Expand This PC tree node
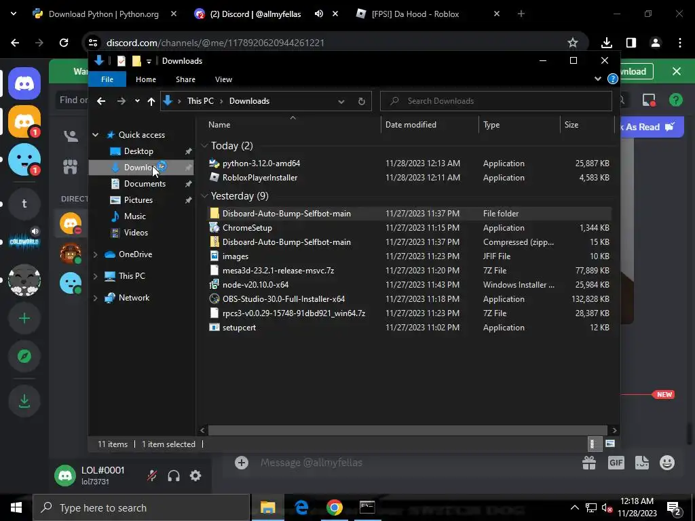This screenshot has width=695, height=521. (95, 276)
